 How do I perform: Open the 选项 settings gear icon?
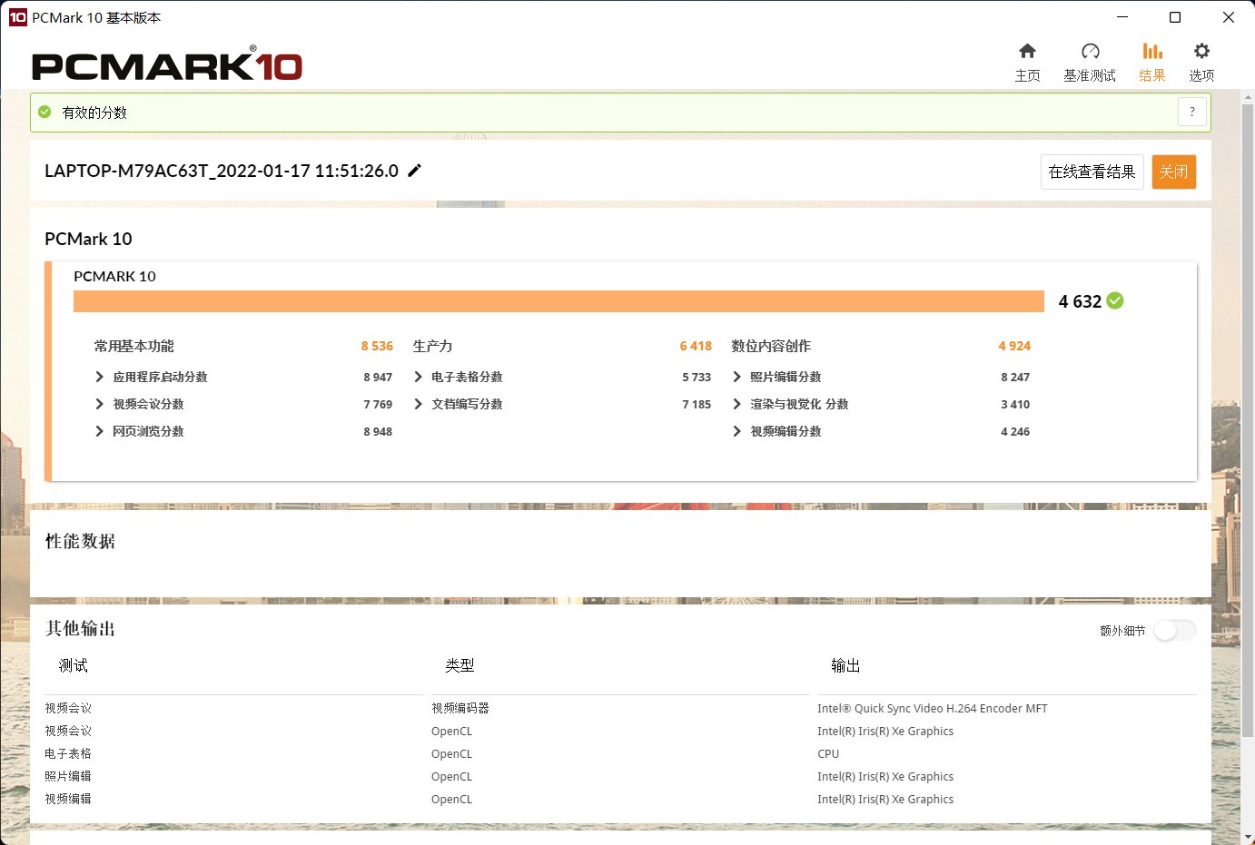pyautogui.click(x=1201, y=51)
